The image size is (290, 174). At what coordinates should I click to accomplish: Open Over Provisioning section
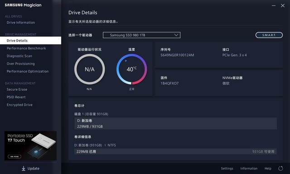click(x=21, y=64)
